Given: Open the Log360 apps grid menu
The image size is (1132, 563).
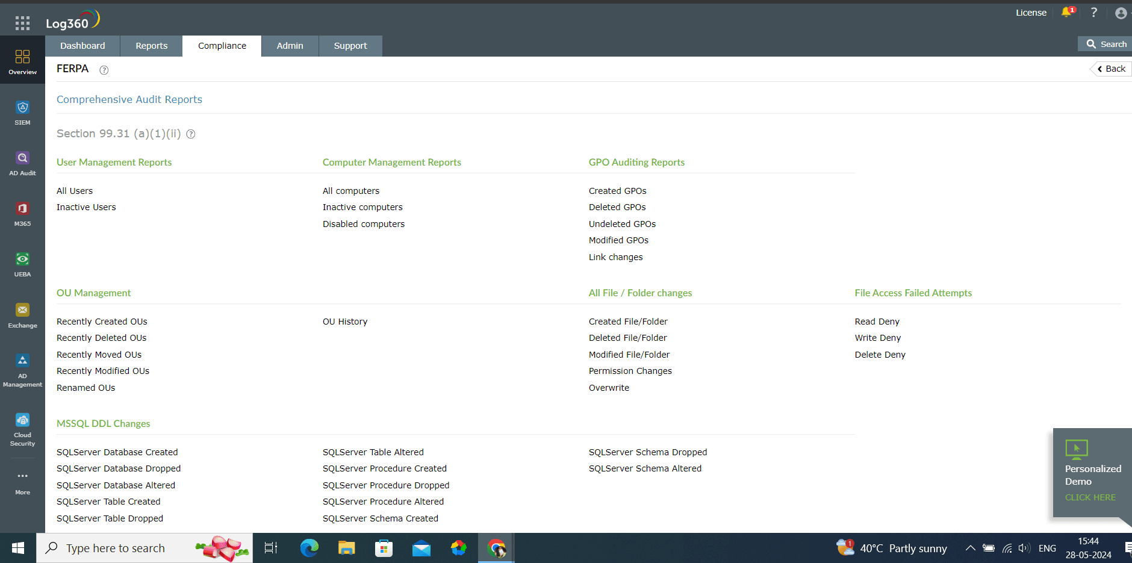Looking at the screenshot, I should click(x=22, y=23).
